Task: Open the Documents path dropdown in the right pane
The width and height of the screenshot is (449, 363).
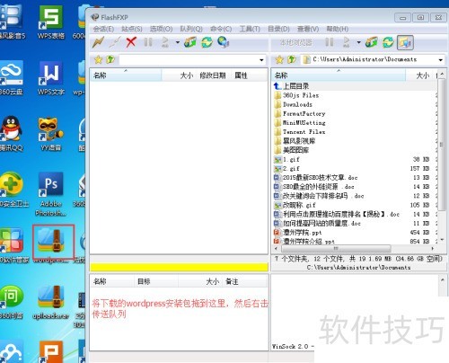Action: point(441,60)
